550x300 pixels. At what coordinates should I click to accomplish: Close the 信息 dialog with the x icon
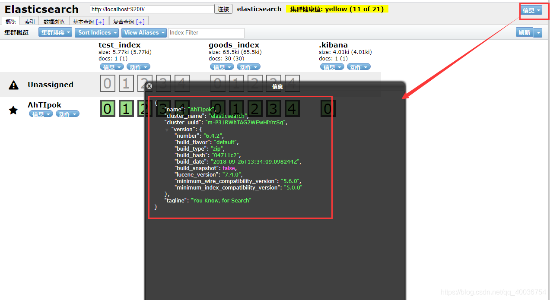149,86
